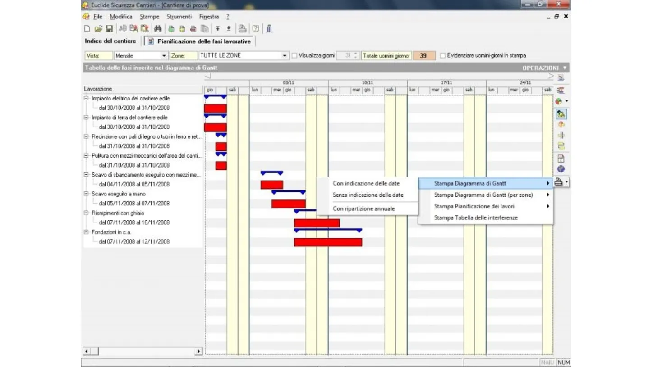
Task: Click the Save floppy disk icon
Action: [109, 29]
